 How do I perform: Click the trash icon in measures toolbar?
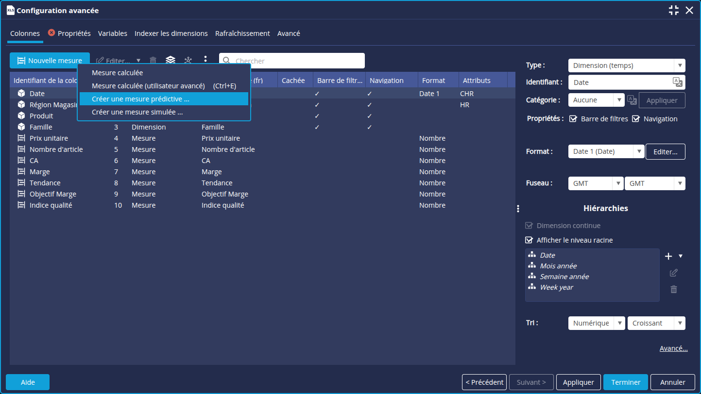tap(153, 61)
